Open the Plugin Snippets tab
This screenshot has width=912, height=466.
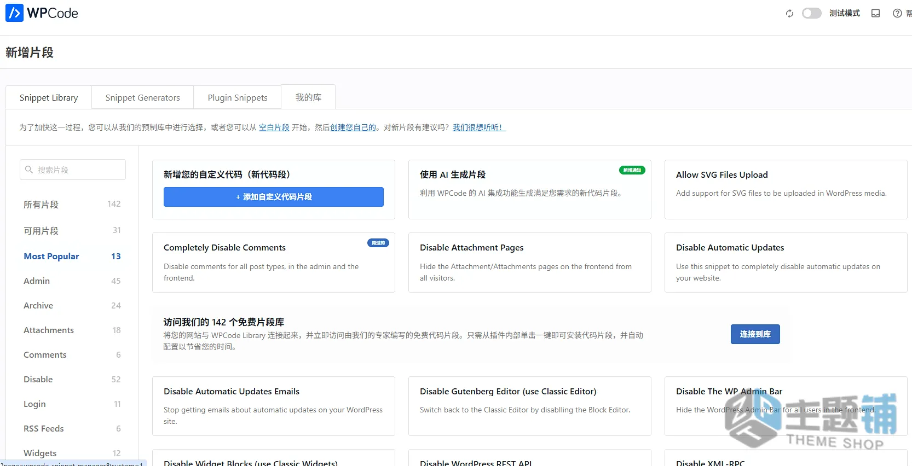point(238,97)
